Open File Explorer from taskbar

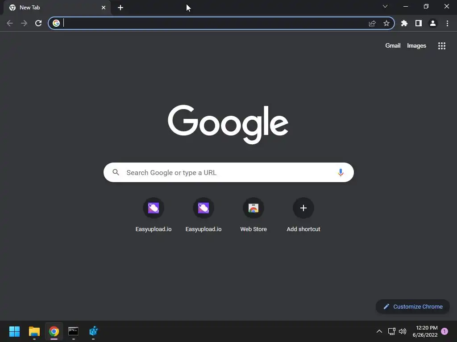click(x=34, y=331)
